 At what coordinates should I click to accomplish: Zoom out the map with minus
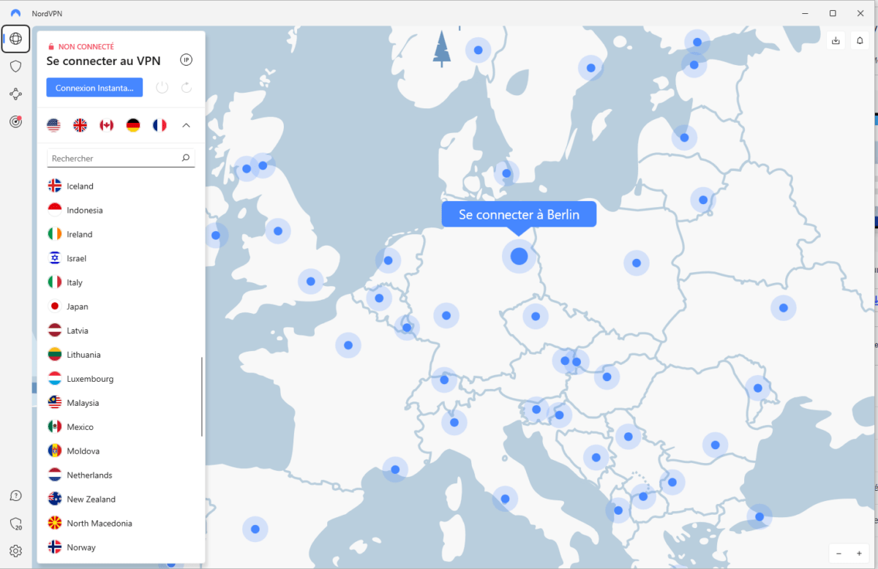(838, 554)
